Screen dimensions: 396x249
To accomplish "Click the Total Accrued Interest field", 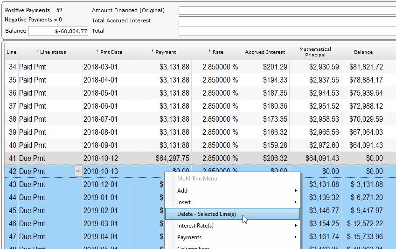I will 287,21.
